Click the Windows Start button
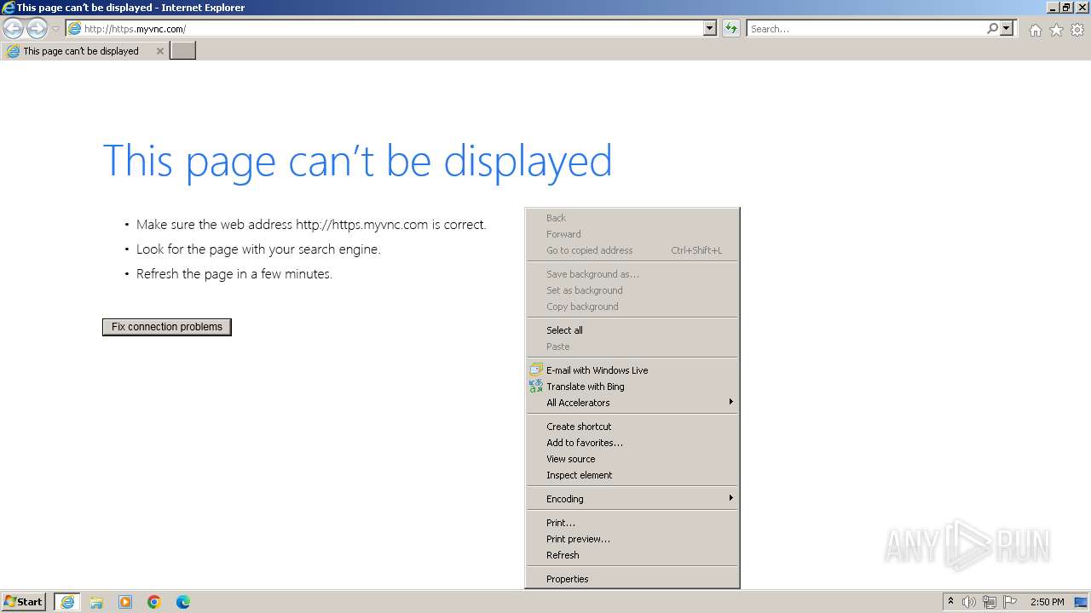The width and height of the screenshot is (1091, 613). click(x=23, y=602)
